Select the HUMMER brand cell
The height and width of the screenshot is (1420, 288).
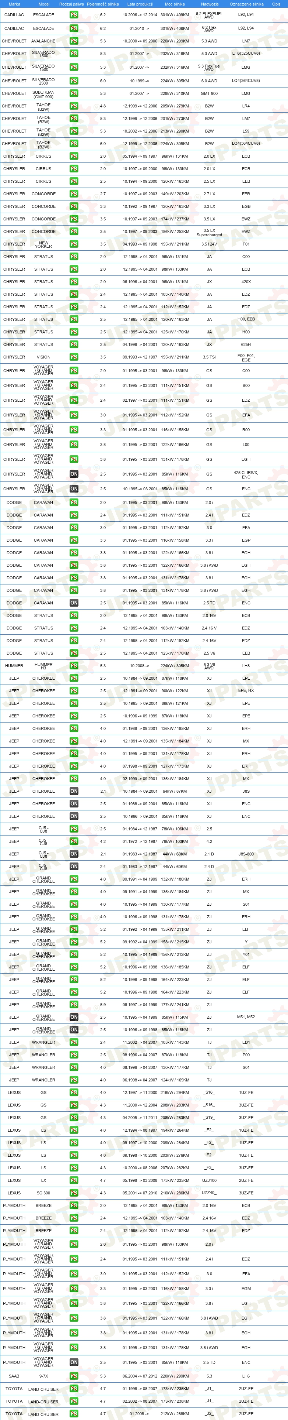coord(14,665)
